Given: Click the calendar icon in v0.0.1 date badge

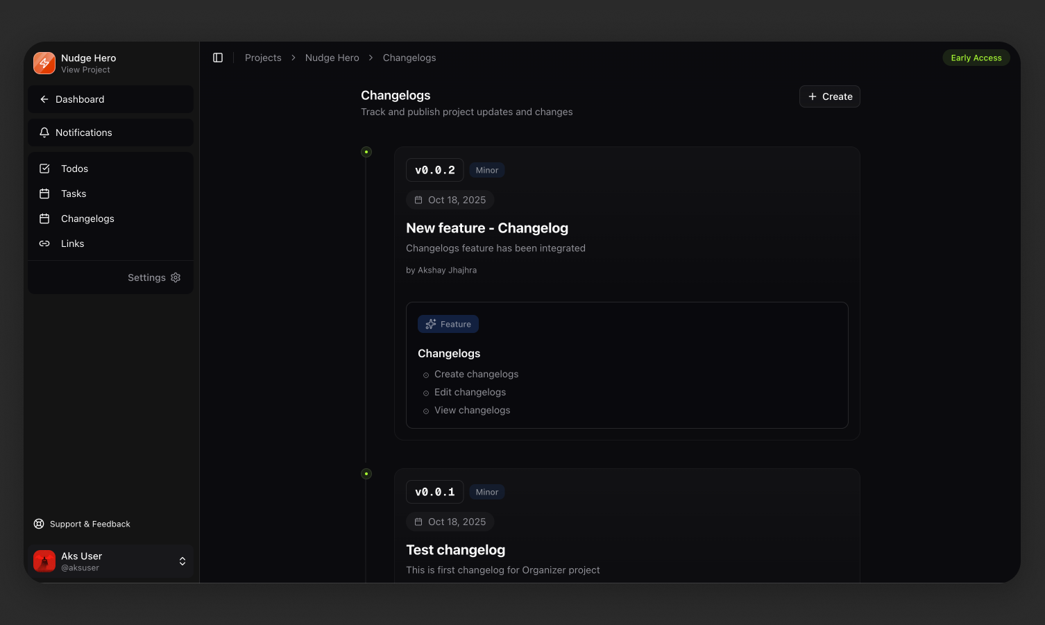Looking at the screenshot, I should (418, 522).
